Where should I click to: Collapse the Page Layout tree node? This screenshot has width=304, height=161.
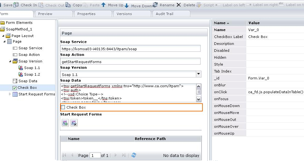point(3,36)
